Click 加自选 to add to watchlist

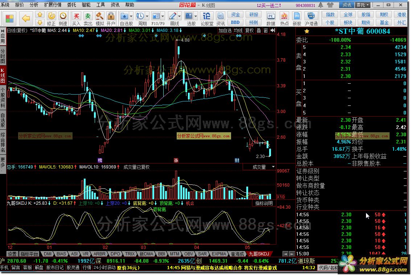(x=225, y=31)
